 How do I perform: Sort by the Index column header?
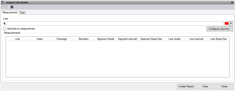[x=40, y=39]
